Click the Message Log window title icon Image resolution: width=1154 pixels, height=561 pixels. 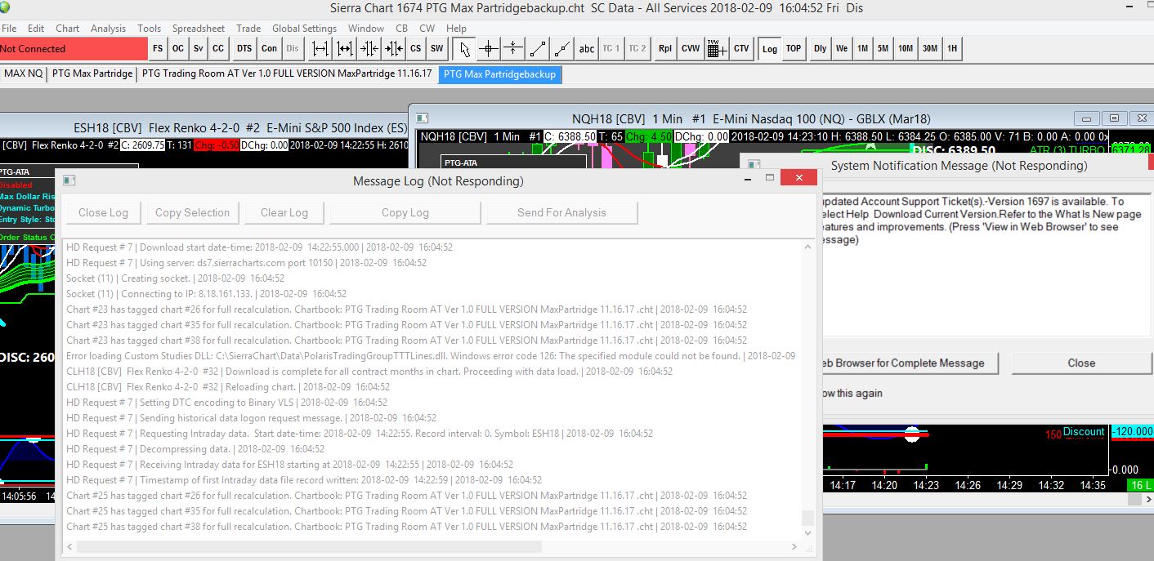point(69,180)
